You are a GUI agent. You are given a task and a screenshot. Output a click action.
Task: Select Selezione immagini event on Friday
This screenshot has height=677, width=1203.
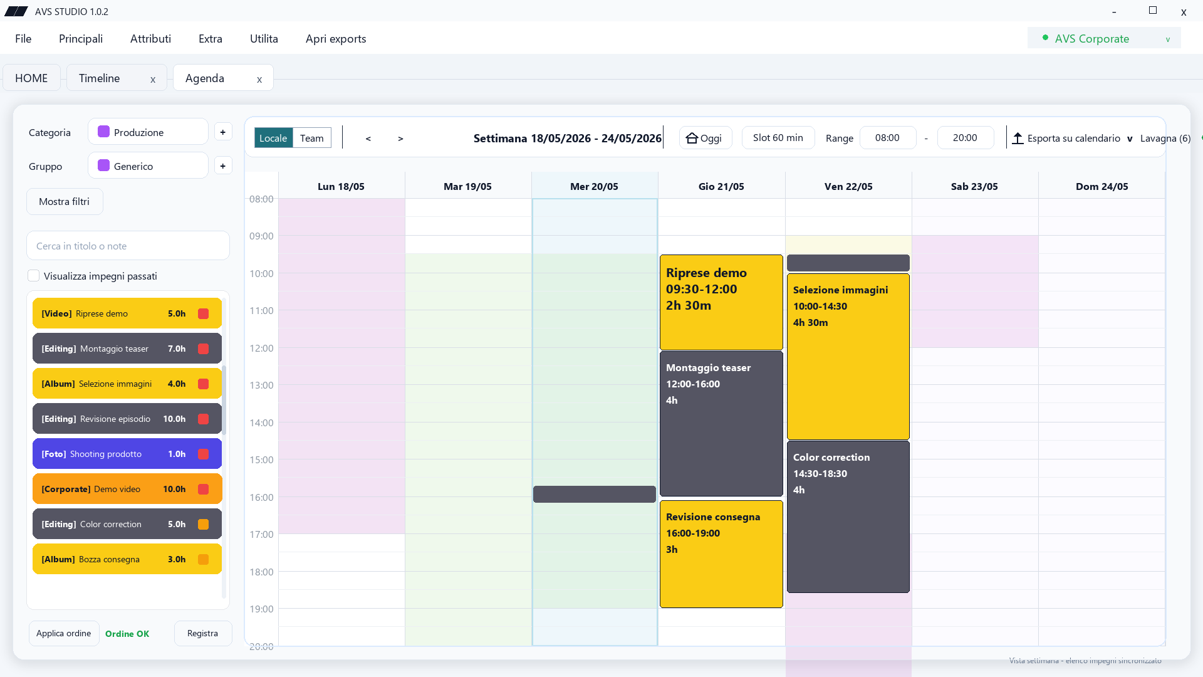848,356
